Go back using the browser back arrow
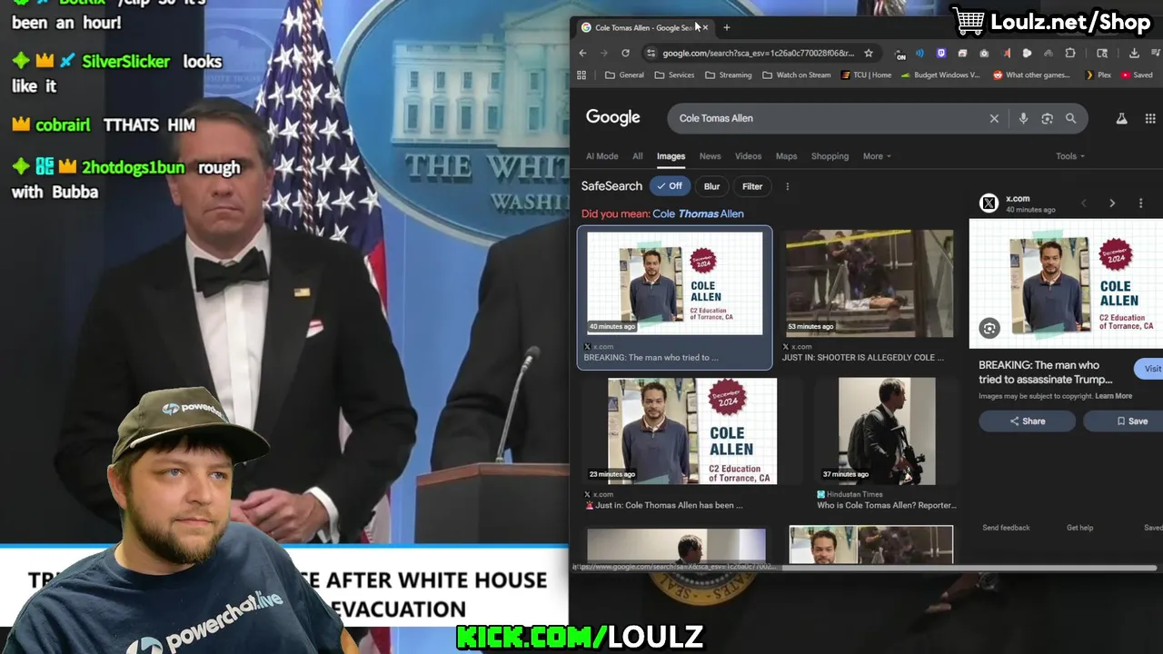The width and height of the screenshot is (1163, 654). [x=582, y=53]
